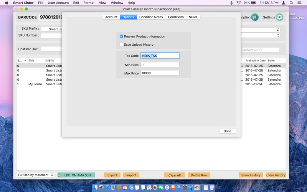Click the Max Price input field
This screenshot has width=307, height=192.
tap(160, 73)
